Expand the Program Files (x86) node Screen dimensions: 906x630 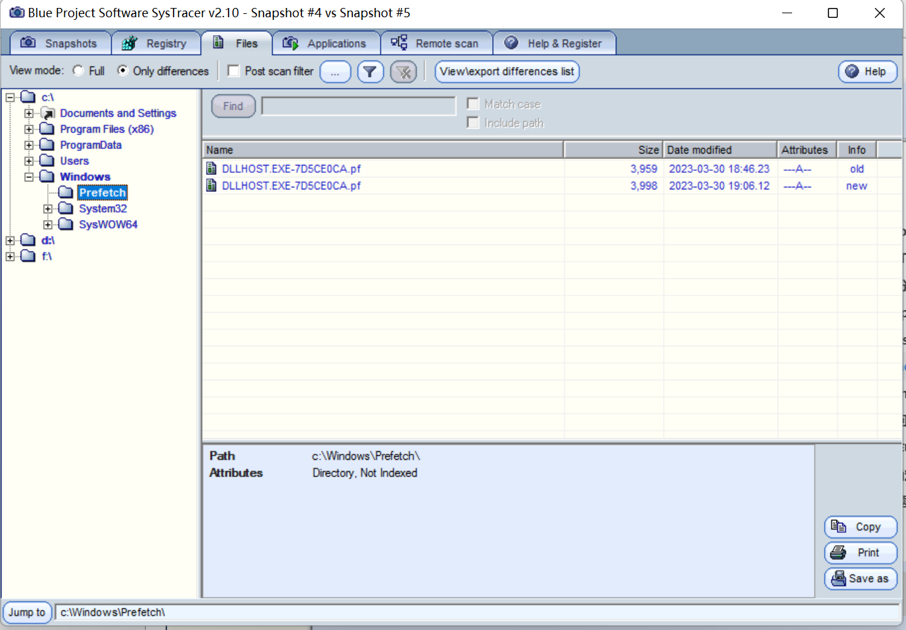tap(28, 129)
